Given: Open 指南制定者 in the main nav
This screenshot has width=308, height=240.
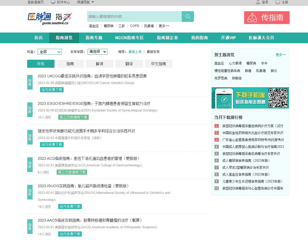Looking at the screenshot, I should (x=167, y=38).
